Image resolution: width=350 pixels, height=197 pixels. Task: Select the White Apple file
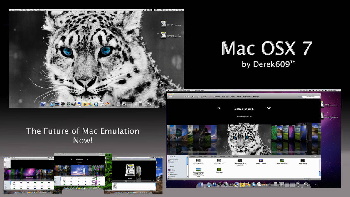219,171
